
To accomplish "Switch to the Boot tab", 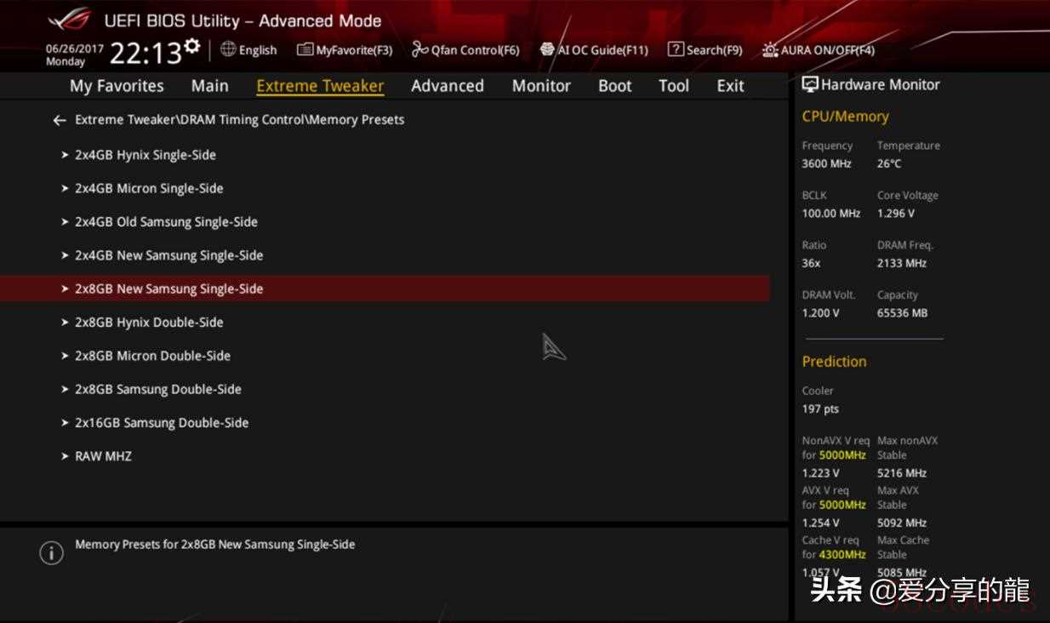I will point(615,86).
